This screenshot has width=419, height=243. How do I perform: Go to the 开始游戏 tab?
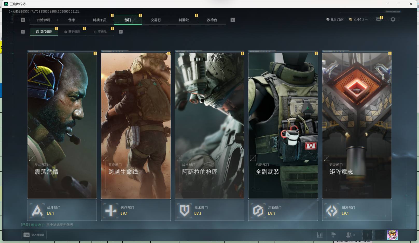pyautogui.click(x=43, y=20)
